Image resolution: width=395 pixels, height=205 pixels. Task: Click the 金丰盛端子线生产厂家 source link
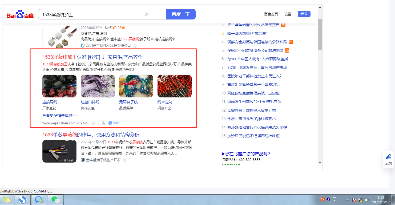pyautogui.click(x=103, y=160)
